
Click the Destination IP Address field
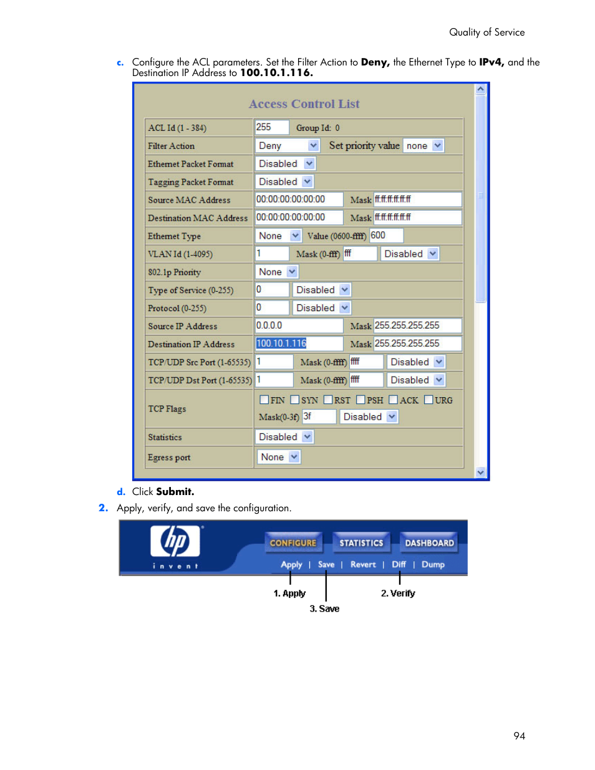pos(299,344)
